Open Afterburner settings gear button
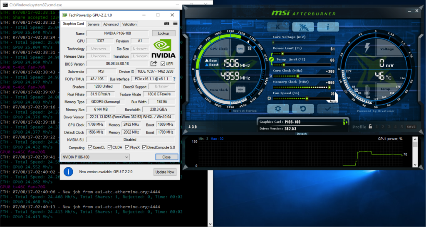The height and width of the screenshot is (227, 426). pyautogui.click(x=278, y=109)
